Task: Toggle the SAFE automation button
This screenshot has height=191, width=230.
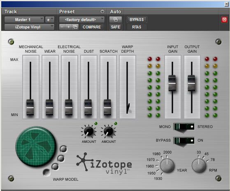Action: tap(116, 27)
